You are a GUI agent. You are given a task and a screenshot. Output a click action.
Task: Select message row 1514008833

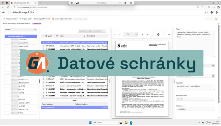pyautogui.click(x=75, y=43)
